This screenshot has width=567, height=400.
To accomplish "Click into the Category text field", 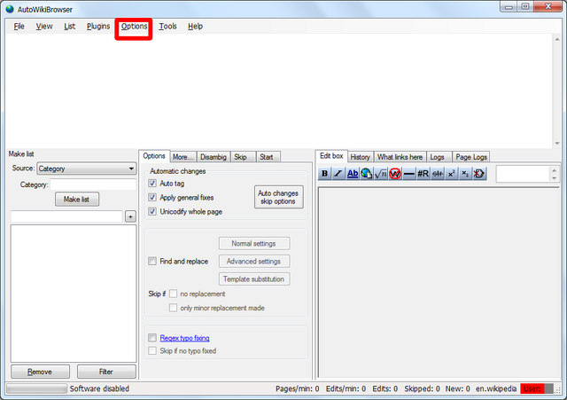I will (93, 184).
